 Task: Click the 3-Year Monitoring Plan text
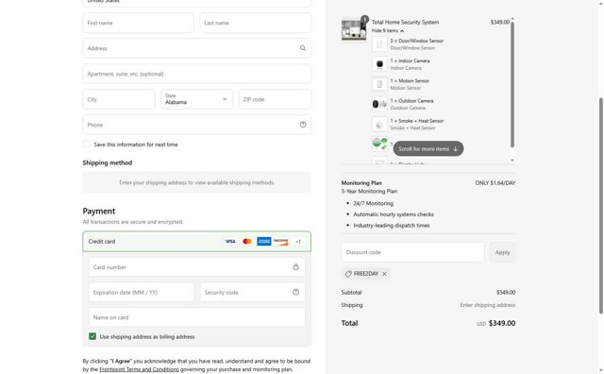tap(369, 191)
